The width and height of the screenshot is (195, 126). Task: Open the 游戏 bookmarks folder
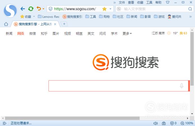tap(159, 17)
